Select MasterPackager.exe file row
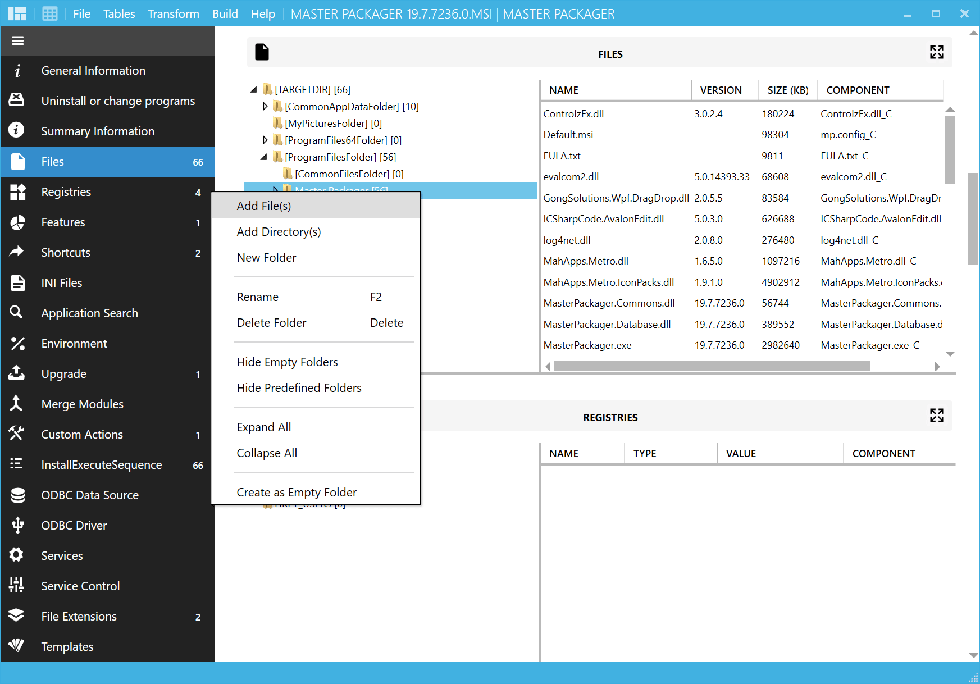The width and height of the screenshot is (980, 684). pos(587,345)
